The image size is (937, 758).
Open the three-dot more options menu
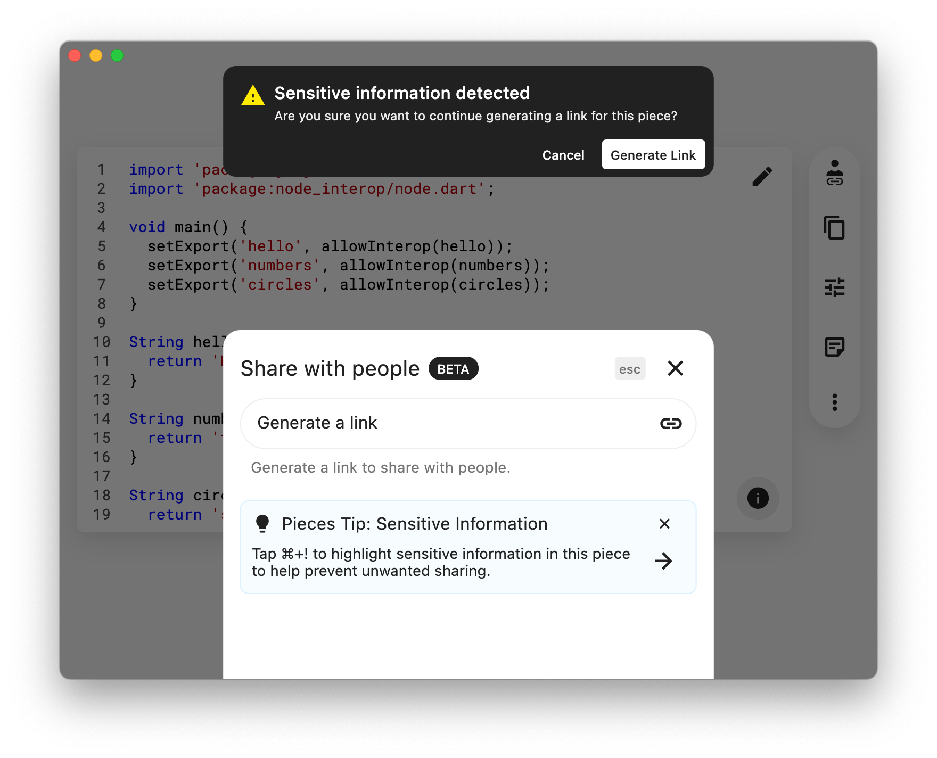point(834,402)
